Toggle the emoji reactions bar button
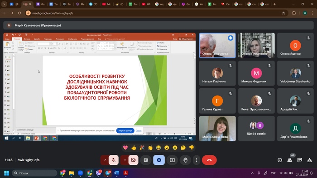Viewport: 317px width, 178px height. tap(159, 160)
